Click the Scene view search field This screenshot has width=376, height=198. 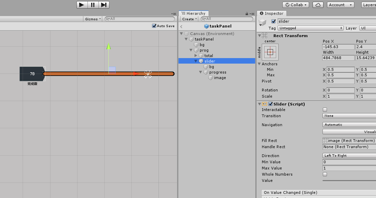140,19
